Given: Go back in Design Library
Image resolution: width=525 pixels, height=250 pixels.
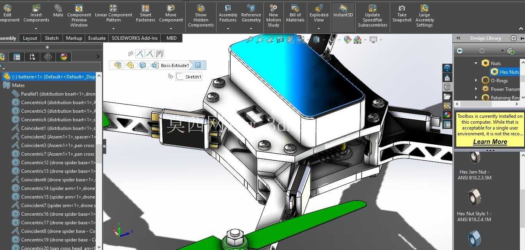Looking at the screenshot, I should (x=460, y=51).
